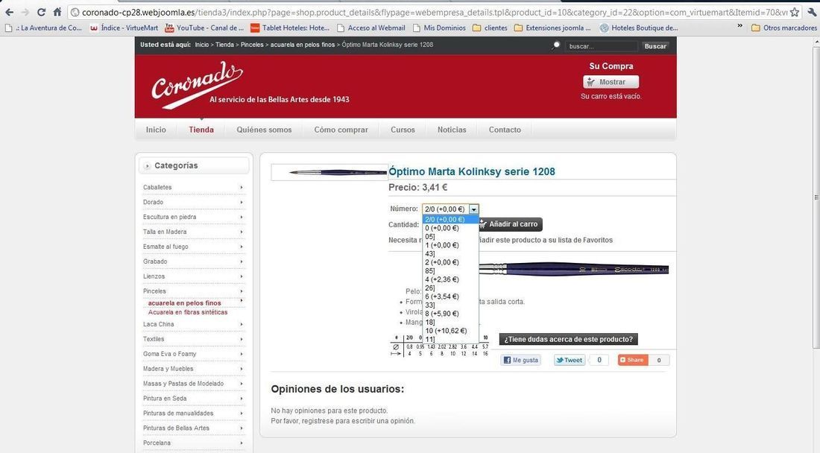The image size is (820, 453).
Task: Open the Lienzos category
Action: coord(154,276)
